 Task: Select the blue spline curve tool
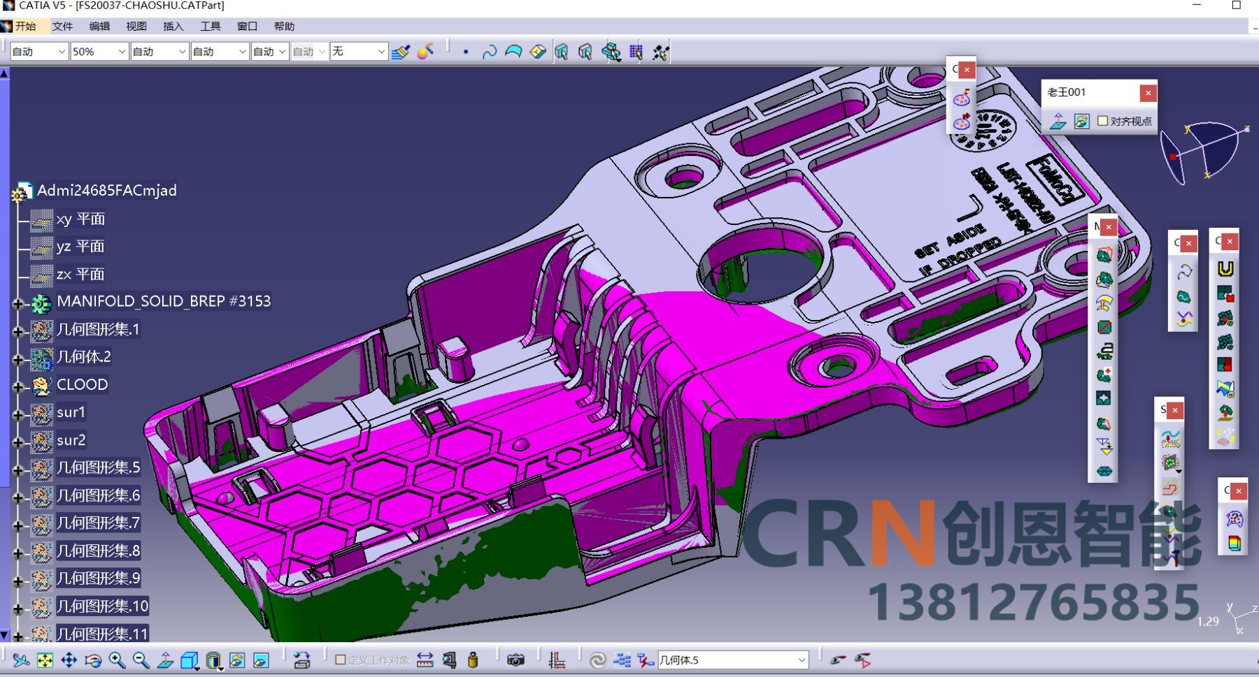point(490,52)
